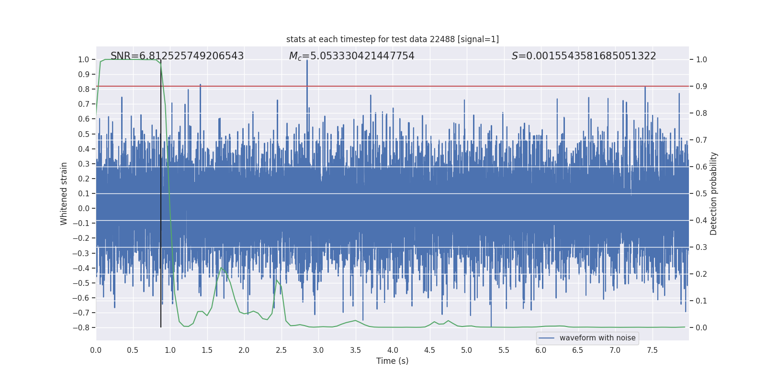Click the chirp mass Mc annotation
The height and width of the screenshot is (383, 766).
tap(351, 56)
